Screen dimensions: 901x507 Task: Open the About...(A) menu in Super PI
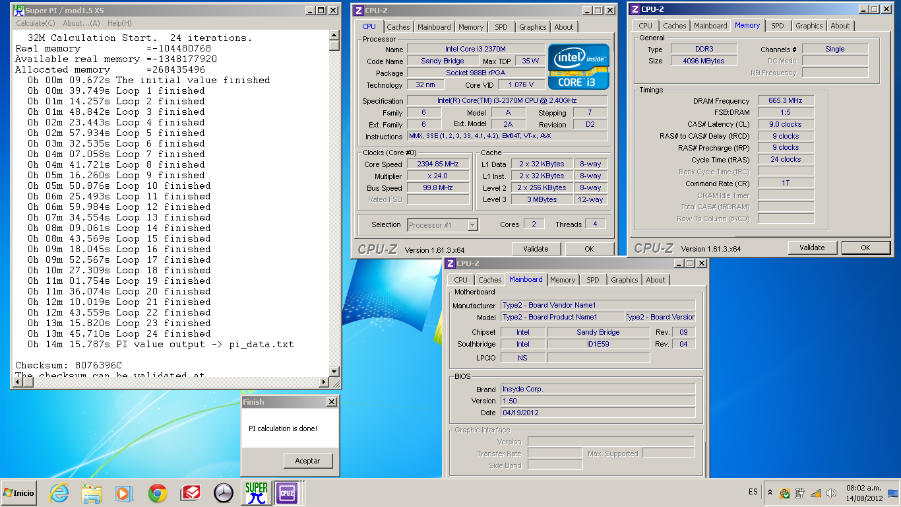click(x=81, y=23)
